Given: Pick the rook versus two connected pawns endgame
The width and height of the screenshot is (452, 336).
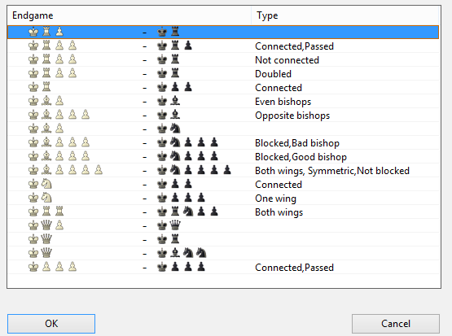Looking at the screenshot, I should point(223,87).
